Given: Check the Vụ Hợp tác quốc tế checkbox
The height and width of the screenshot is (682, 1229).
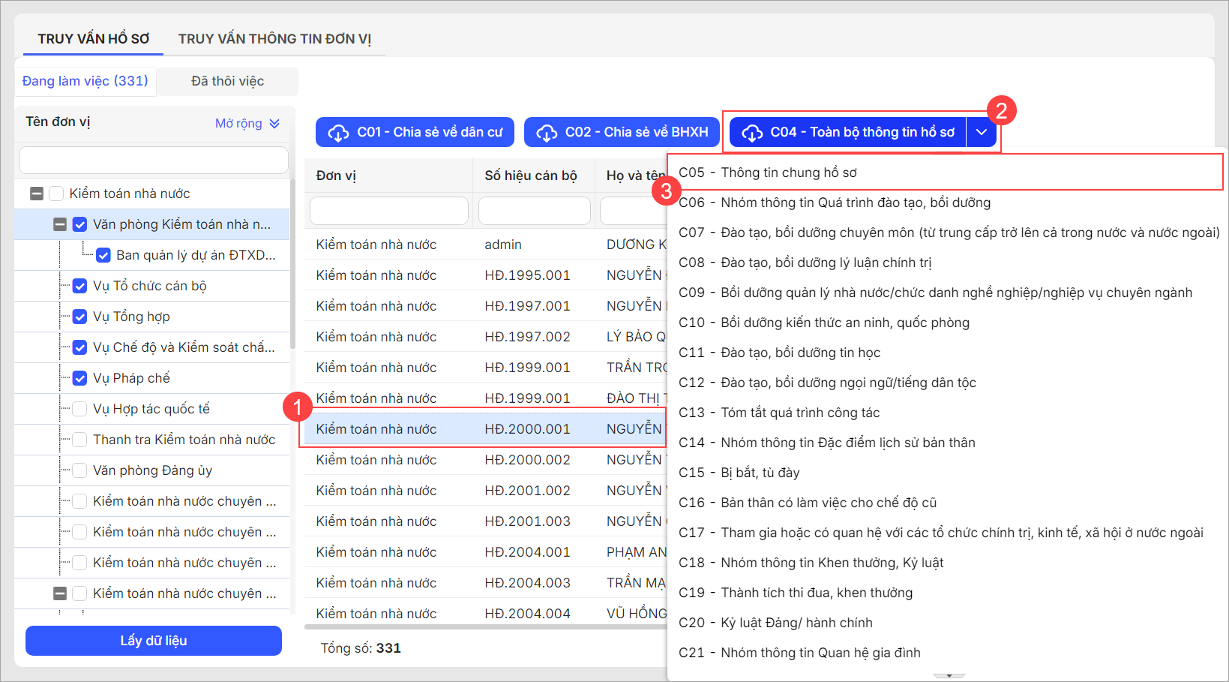Looking at the screenshot, I should tap(80, 409).
